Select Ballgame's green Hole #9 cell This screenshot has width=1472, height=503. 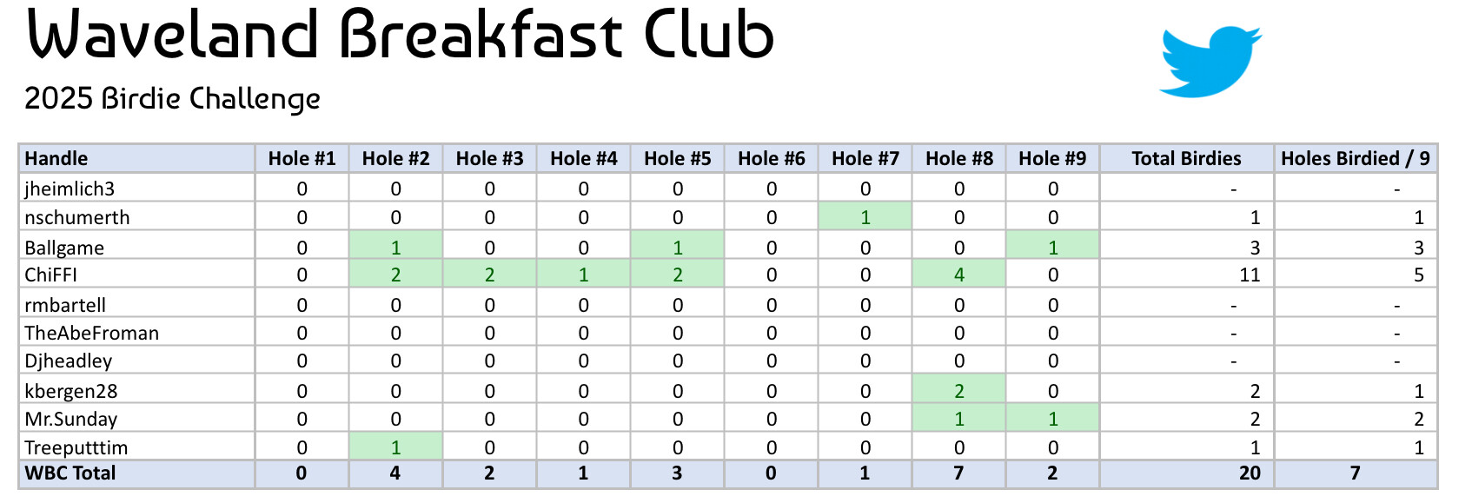coord(1052,247)
